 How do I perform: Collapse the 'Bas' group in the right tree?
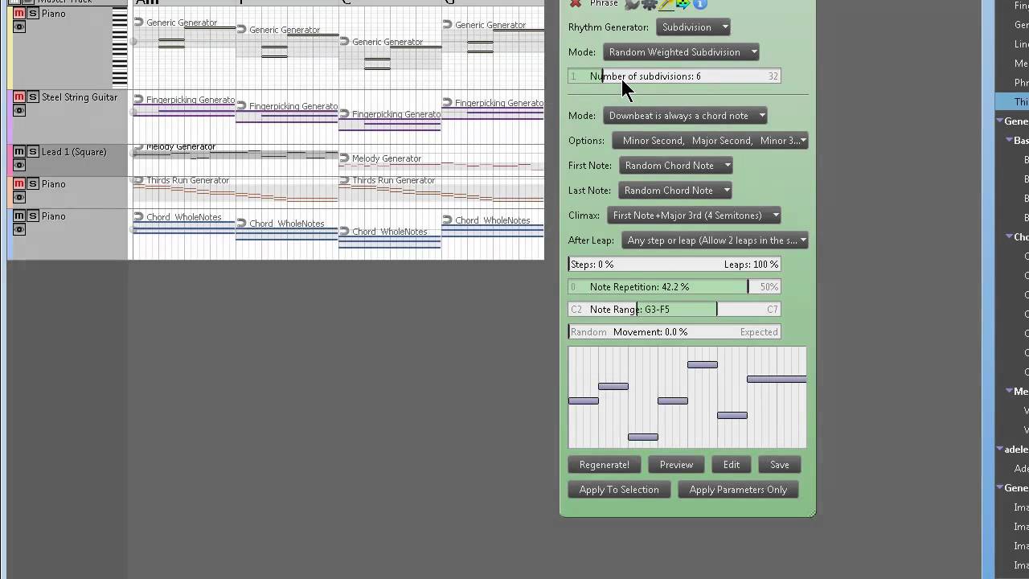[x=1009, y=141]
